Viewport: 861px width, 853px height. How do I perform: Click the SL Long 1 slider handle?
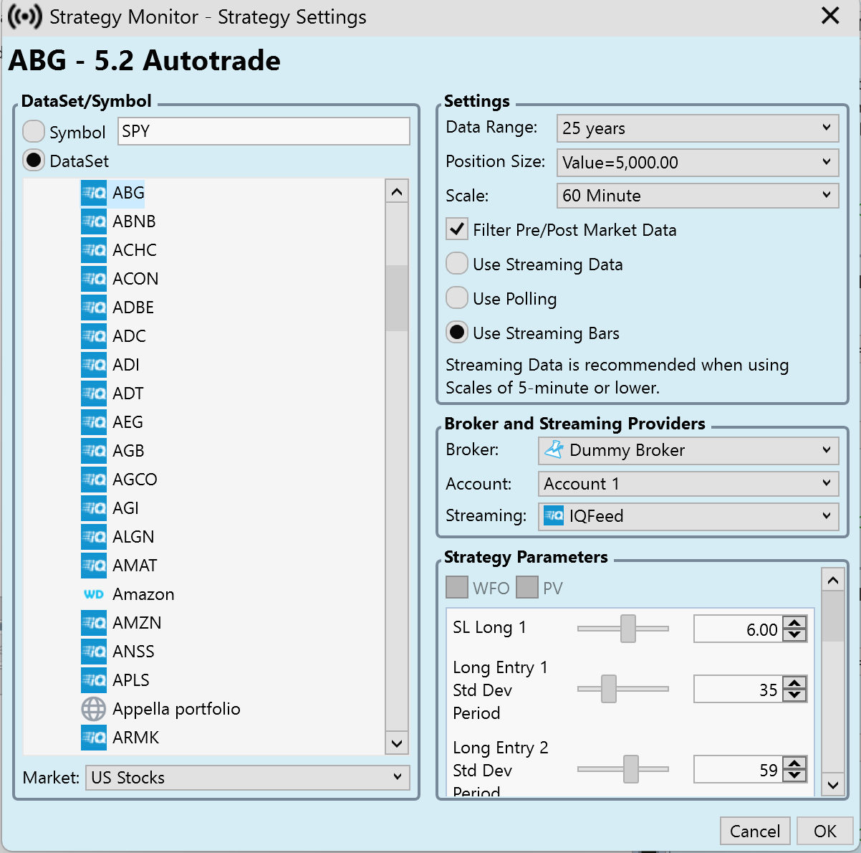tap(628, 629)
